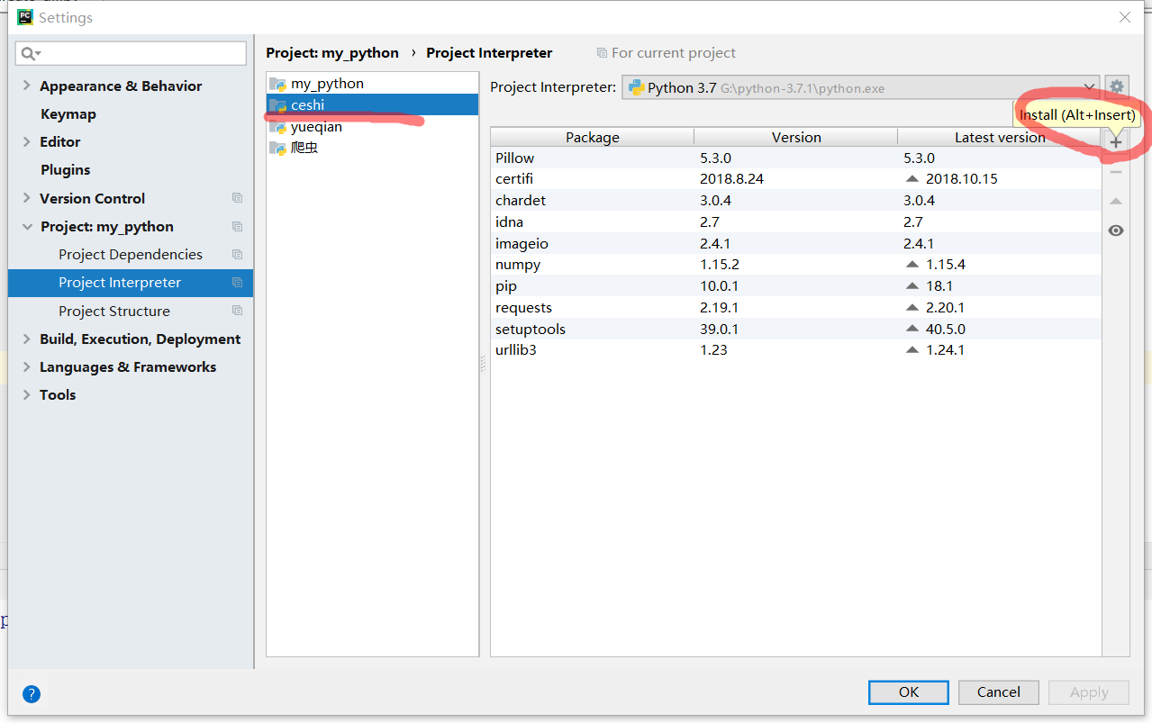Click the Project: my_python breadcrumb
1152x723 pixels.
pyautogui.click(x=332, y=53)
